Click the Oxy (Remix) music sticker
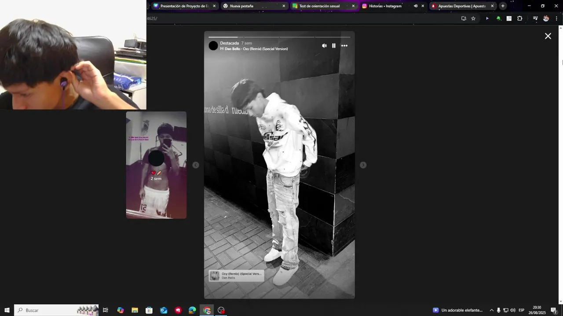This screenshot has width=563, height=316. coord(237,276)
